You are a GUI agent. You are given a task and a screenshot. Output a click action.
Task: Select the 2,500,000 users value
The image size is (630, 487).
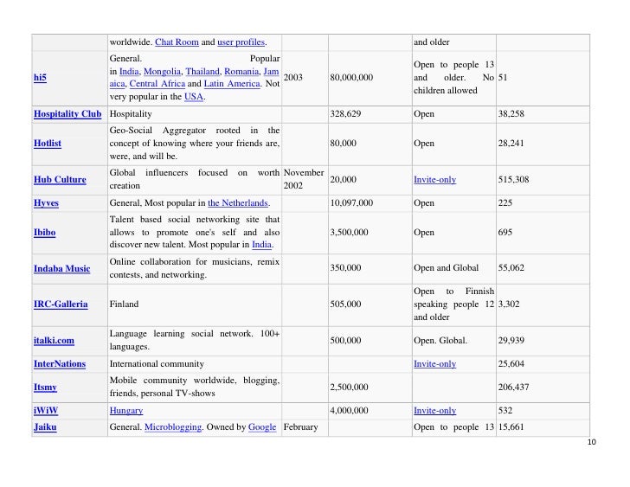pyautogui.click(x=349, y=387)
